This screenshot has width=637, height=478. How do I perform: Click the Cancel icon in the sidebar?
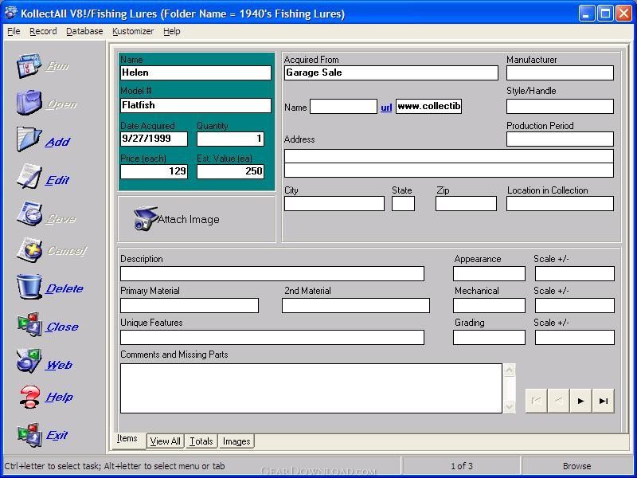[29, 249]
